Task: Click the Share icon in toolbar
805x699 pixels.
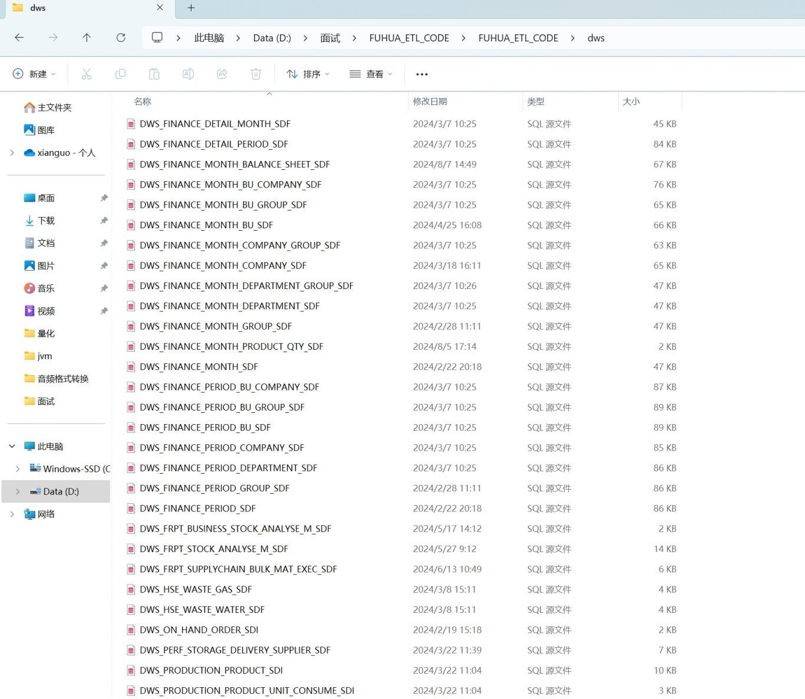Action: click(222, 74)
